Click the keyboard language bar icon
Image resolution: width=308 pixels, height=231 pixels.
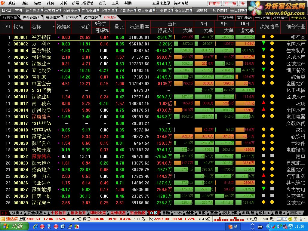coord(260,227)
